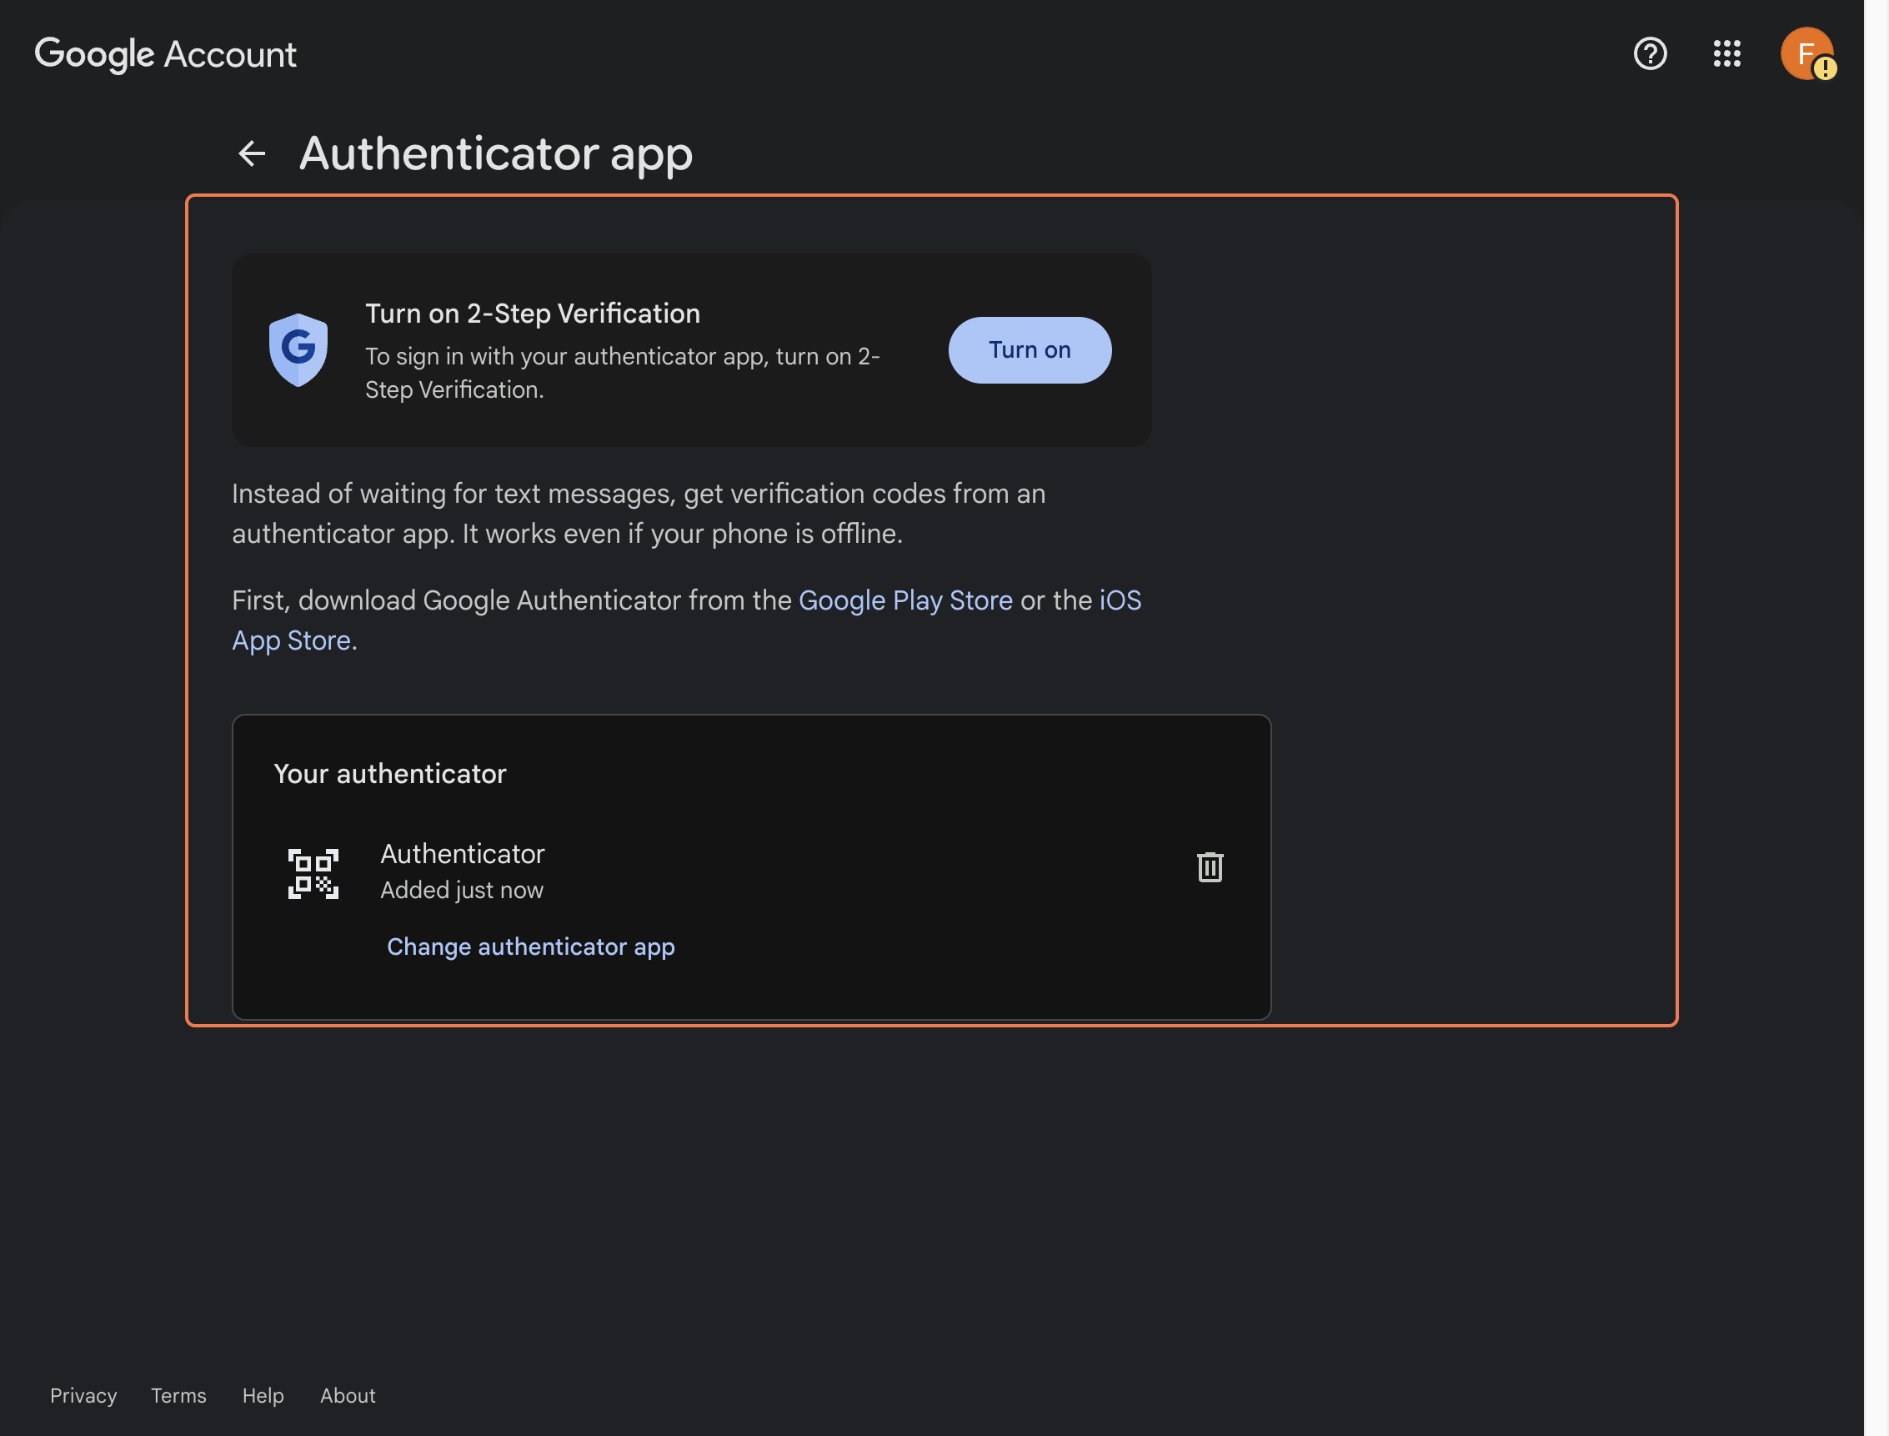The width and height of the screenshot is (1889, 1436).
Task: Open the Help footer link
Action: point(263,1395)
